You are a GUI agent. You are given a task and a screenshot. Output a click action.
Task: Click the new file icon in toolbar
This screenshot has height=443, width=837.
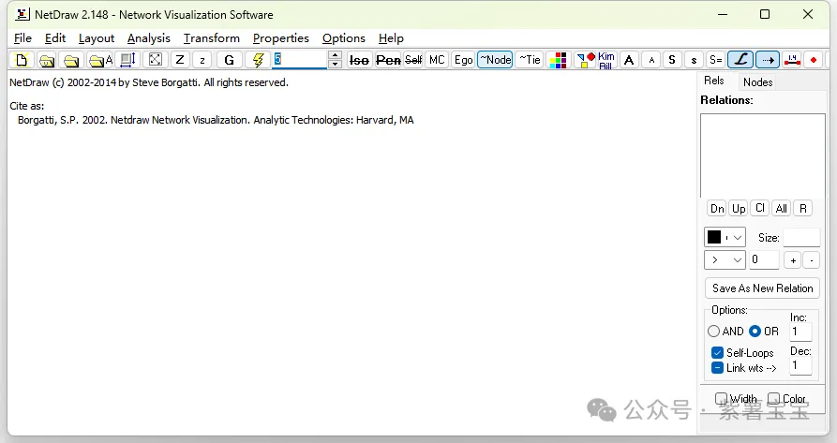pyautogui.click(x=21, y=60)
